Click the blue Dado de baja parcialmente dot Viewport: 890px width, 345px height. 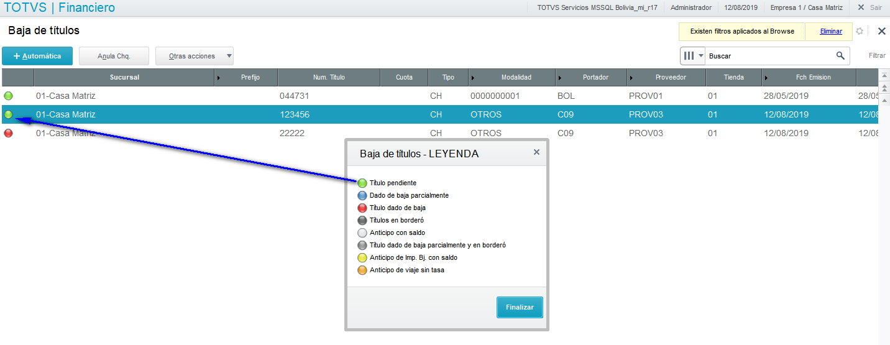click(362, 196)
